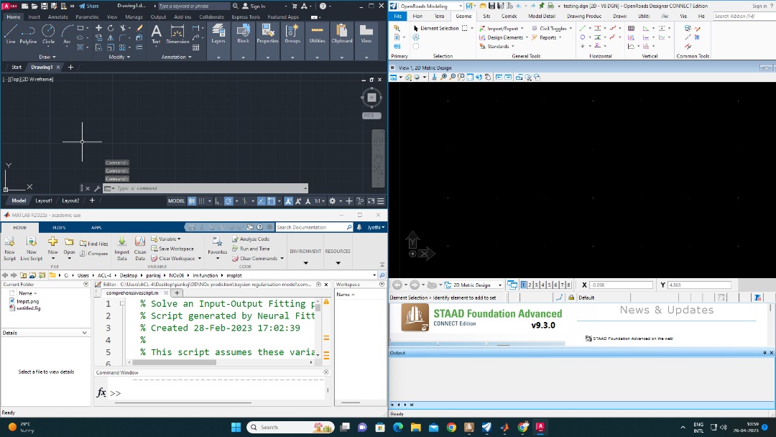The image size is (776, 437).
Task: Click the X coordinate field in OpenRoads
Action: click(621, 285)
